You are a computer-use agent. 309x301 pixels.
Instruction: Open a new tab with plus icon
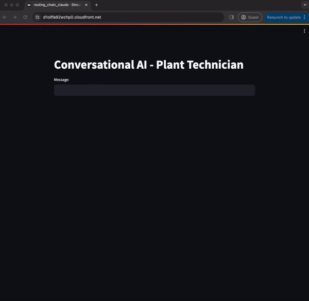[96, 5]
